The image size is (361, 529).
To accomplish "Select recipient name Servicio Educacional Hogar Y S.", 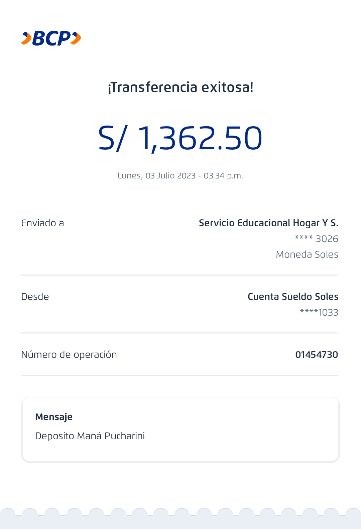I will click(x=268, y=223).
